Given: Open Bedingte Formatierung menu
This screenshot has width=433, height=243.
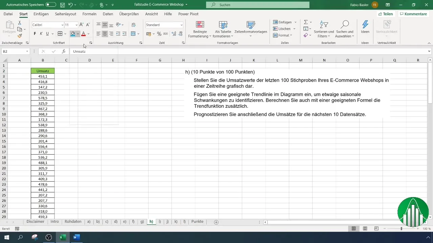Looking at the screenshot, I should tap(200, 29).
